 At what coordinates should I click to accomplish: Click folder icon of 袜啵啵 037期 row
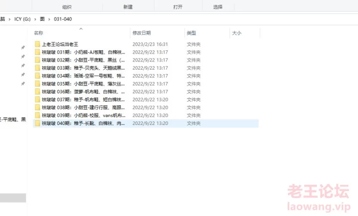click(38, 100)
